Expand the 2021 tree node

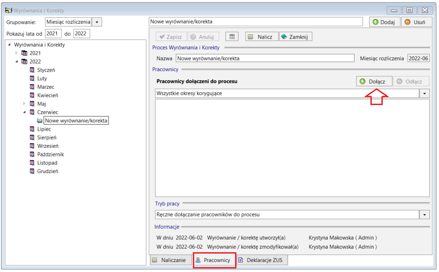click(x=16, y=53)
